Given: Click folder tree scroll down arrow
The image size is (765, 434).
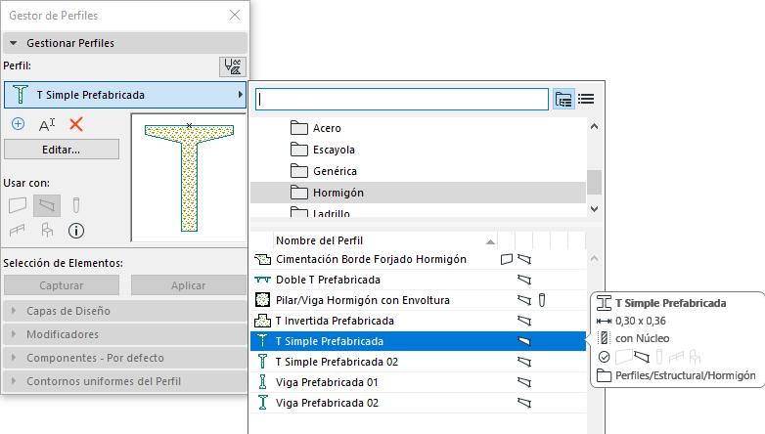Looking at the screenshot, I should coord(594,209).
